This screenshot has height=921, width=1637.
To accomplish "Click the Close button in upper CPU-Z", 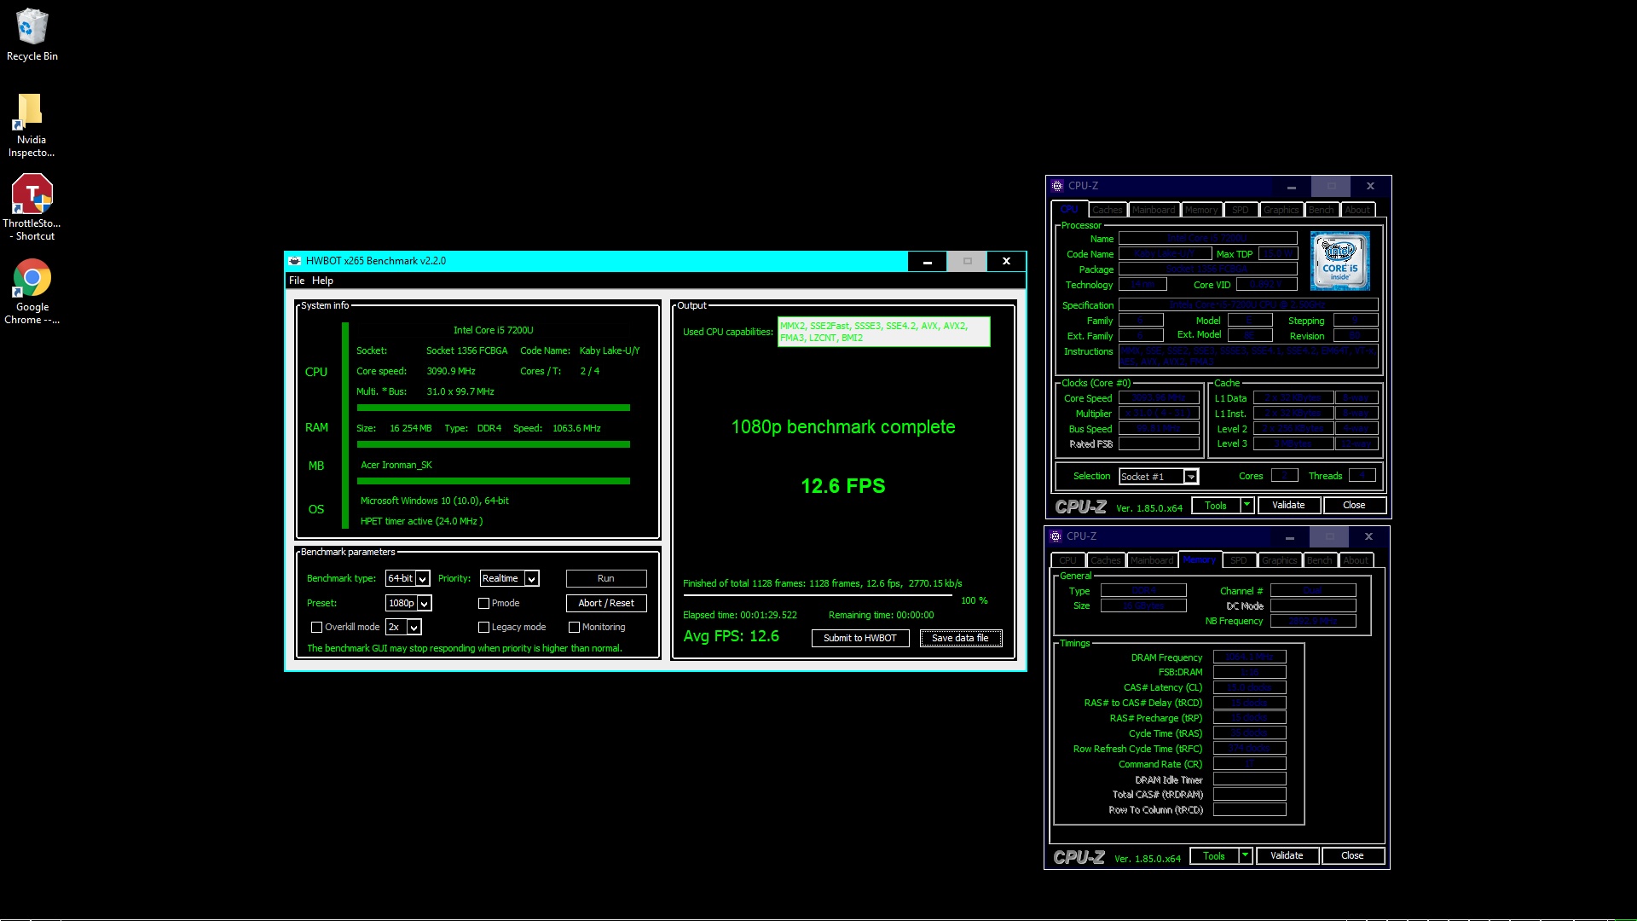I will tap(1354, 505).
